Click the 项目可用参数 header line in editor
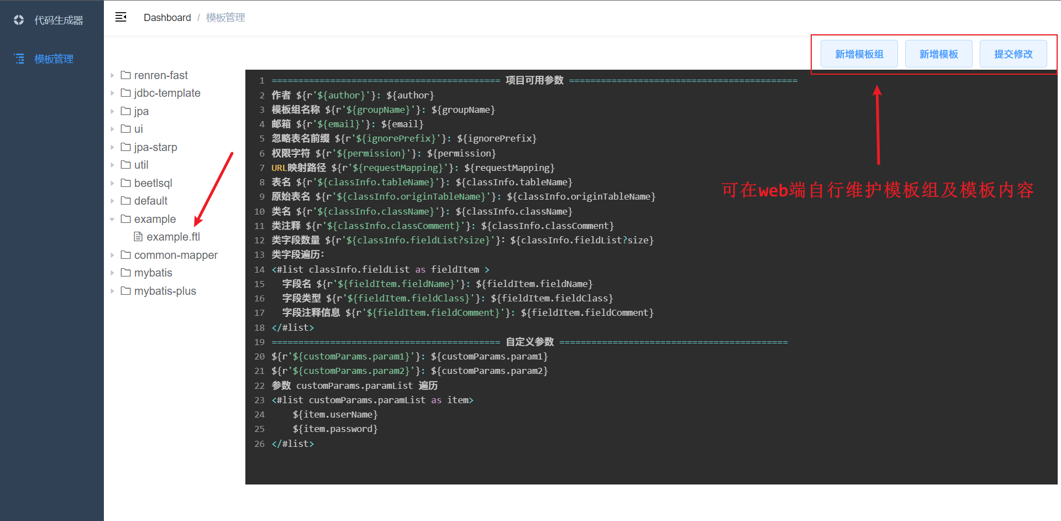Image resolution: width=1061 pixels, height=521 pixels. (534, 80)
